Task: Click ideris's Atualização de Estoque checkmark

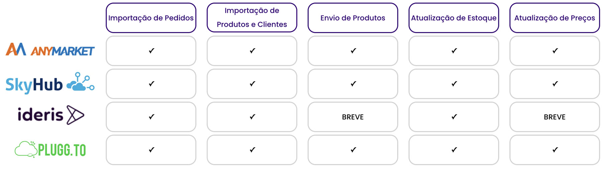Action: coord(454,117)
